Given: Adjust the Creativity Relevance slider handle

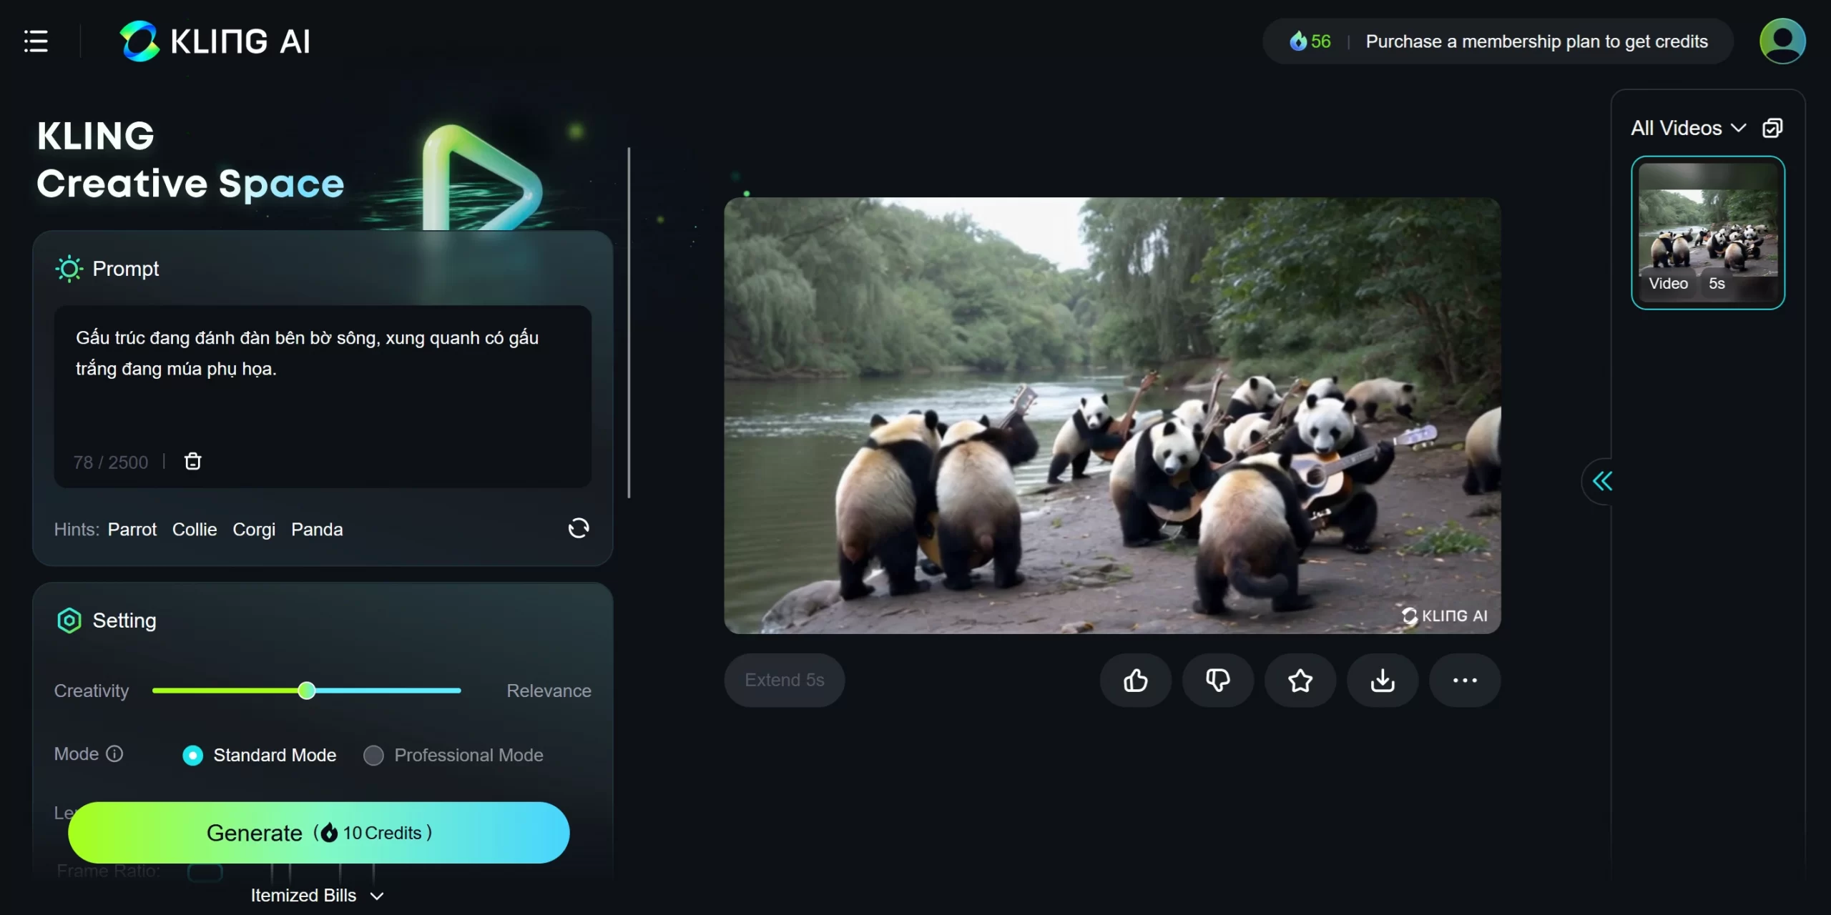Looking at the screenshot, I should (307, 691).
